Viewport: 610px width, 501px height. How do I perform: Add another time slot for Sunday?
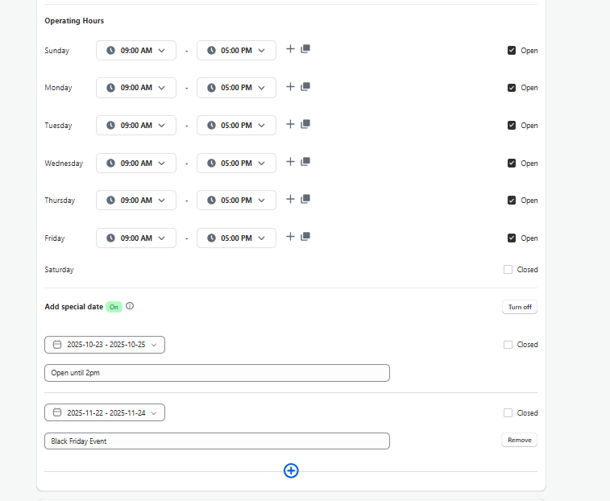(291, 49)
